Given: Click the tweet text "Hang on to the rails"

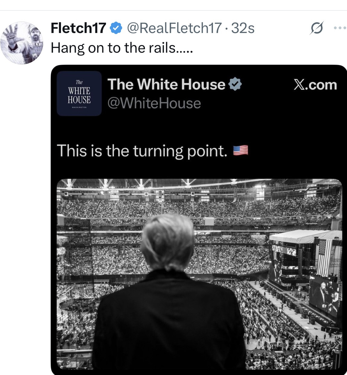Looking at the screenshot, I should click(121, 48).
